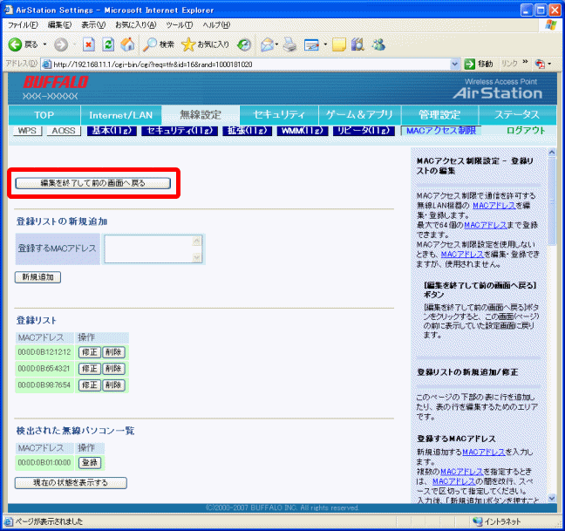Click the yellow Discuss note icon
This screenshot has height=531, width=565.
[x=338, y=44]
